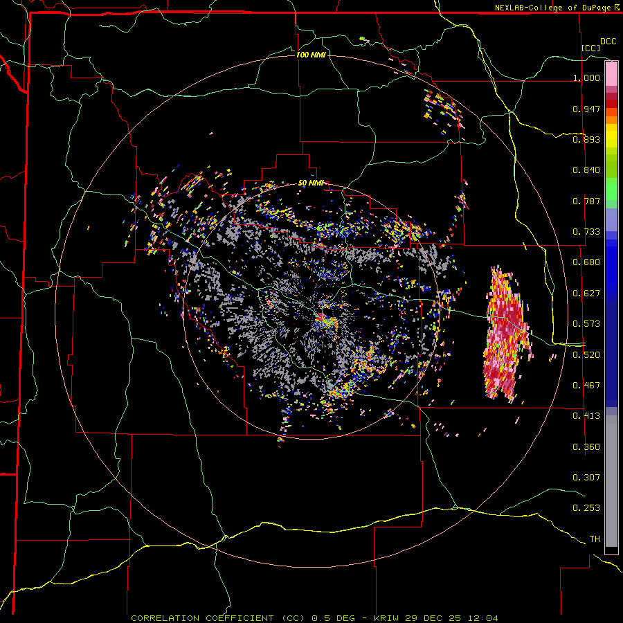Screen dimensions: 623x623
Task: Select the 0.360 legend value
Action: pyautogui.click(x=586, y=447)
